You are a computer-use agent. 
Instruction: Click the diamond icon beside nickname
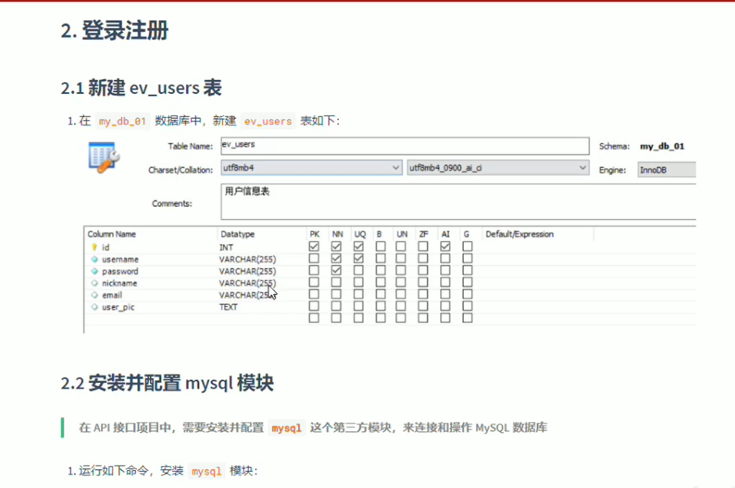[x=94, y=283]
